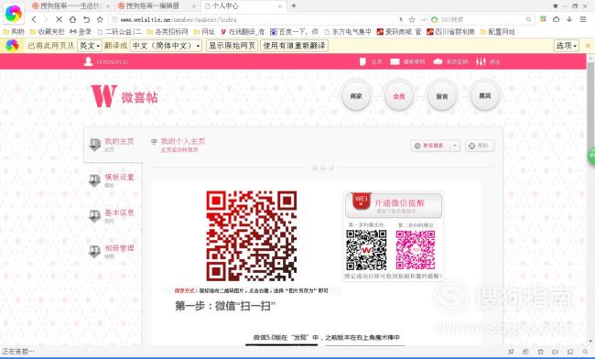
Task: Expand search engine chevron beside search box
Action: pos(424,19)
